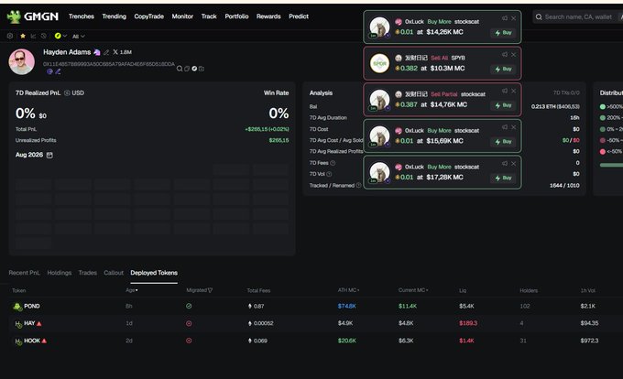The image size is (623, 379).
Task: Close the Sell Partial stockcat notification
Action: 513,91
